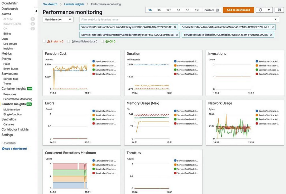
Task: Open Synthetics in the sidebar
Action: pyautogui.click(x=9, y=119)
